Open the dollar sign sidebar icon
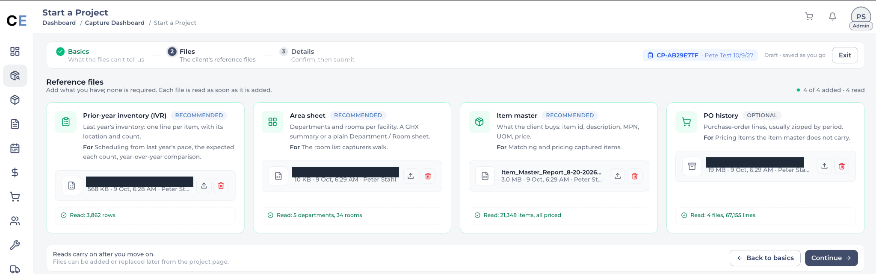The width and height of the screenshot is (876, 274). coord(15,172)
